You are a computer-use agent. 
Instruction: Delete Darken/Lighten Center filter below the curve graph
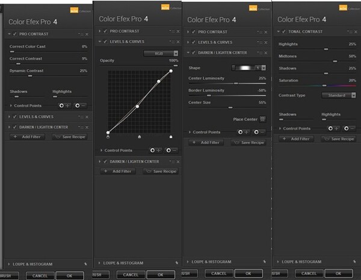178,162
